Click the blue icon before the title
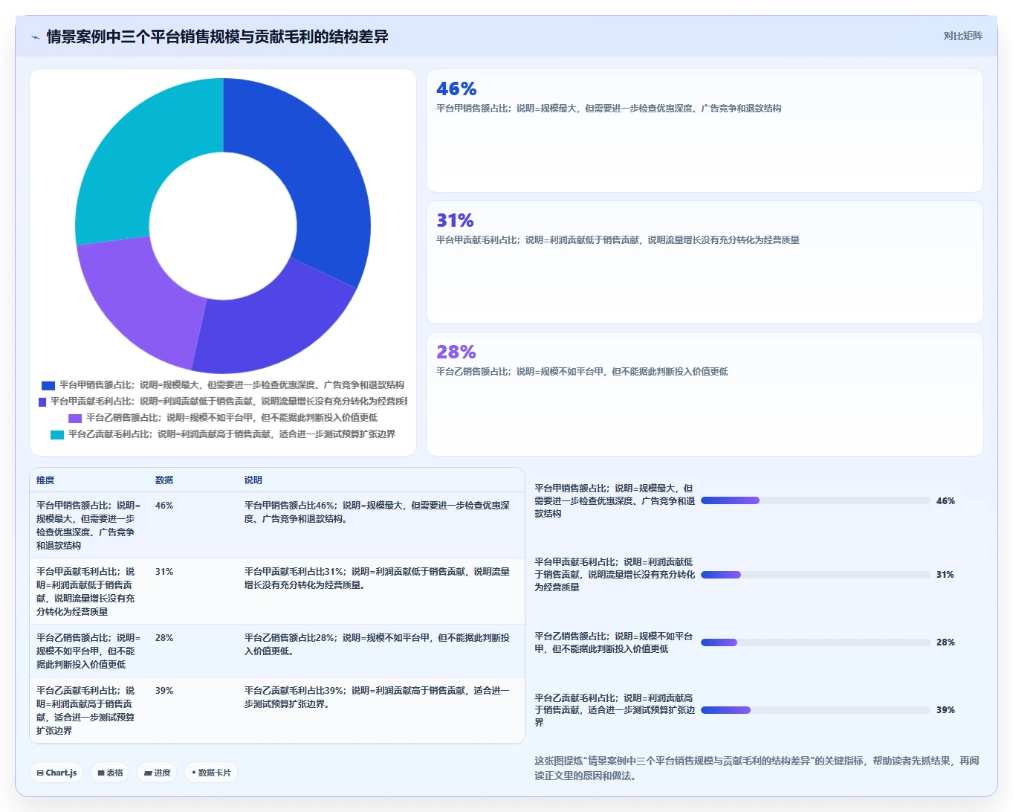 35,37
